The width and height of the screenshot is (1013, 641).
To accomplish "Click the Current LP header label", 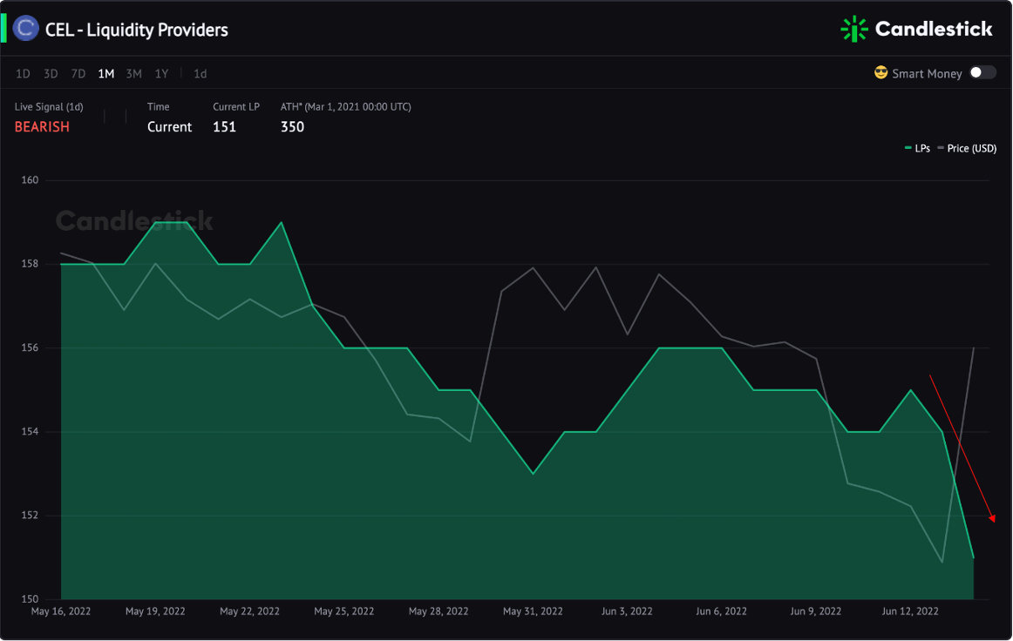I will 235,106.
